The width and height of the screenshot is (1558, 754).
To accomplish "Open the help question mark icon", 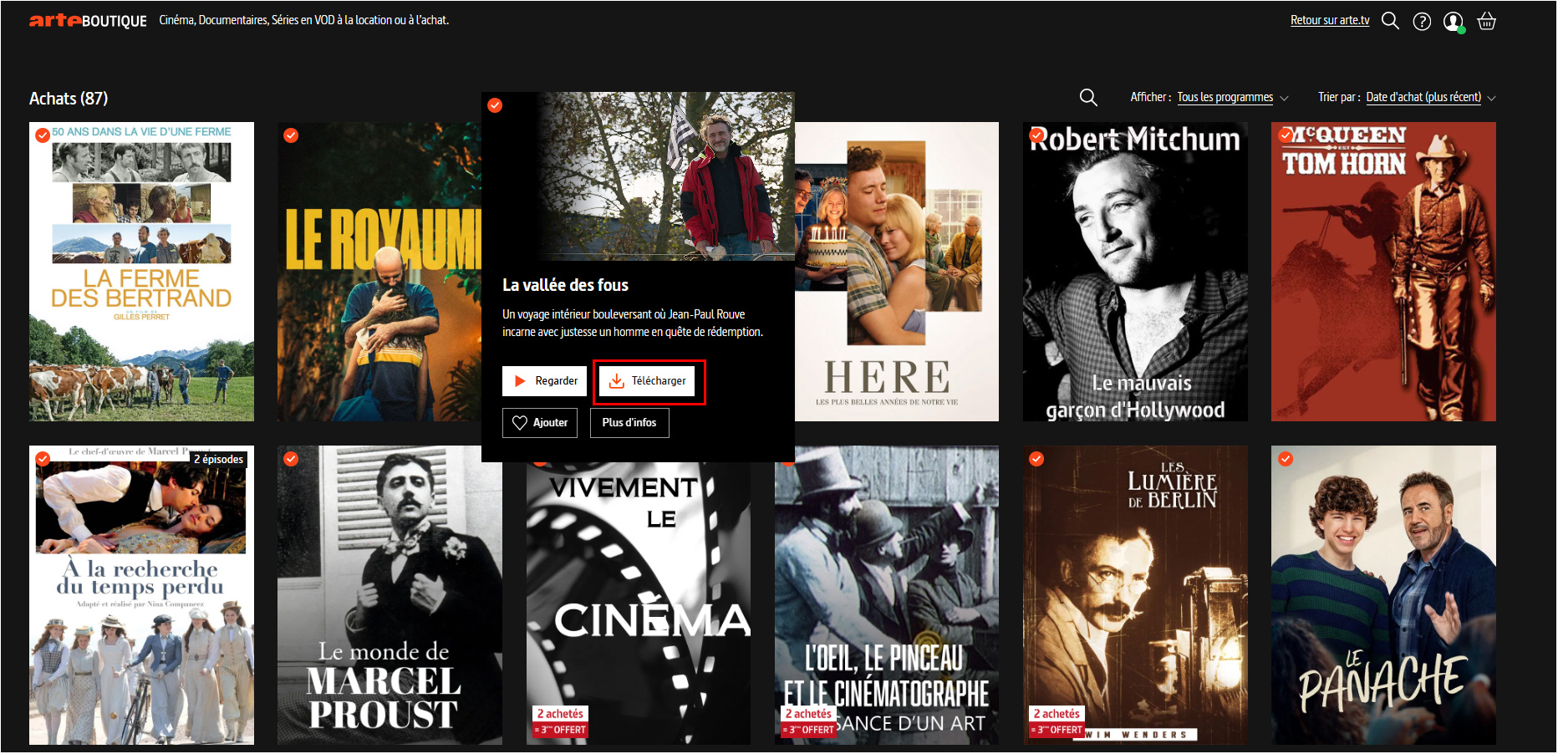I will [x=1422, y=22].
